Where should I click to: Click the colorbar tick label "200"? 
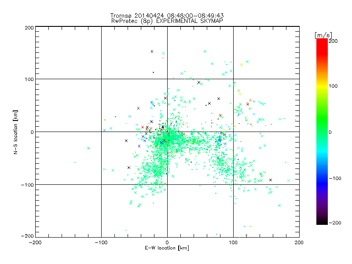pos(333,41)
